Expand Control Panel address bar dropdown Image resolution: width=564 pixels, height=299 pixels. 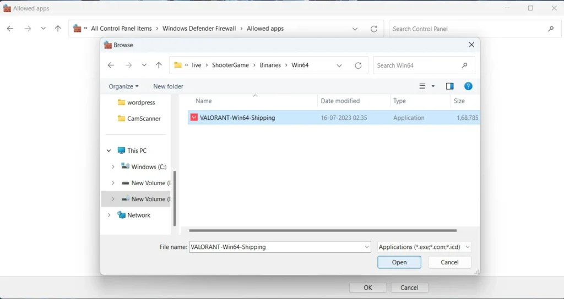[355, 29]
